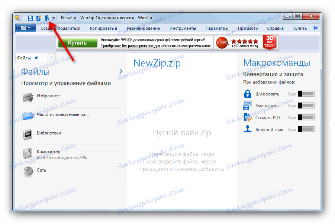The image size is (335, 224).
Task: Select the Водяной знак stamp icon
Action: (247, 129)
